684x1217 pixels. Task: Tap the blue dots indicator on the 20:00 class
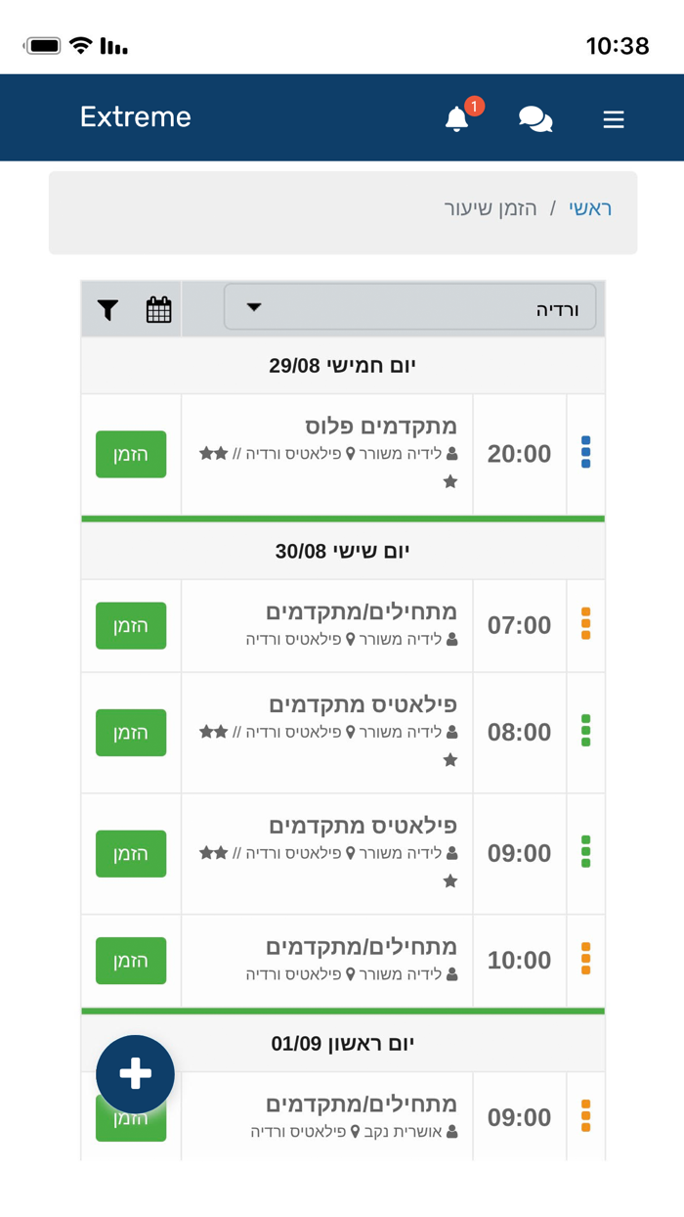tap(585, 454)
